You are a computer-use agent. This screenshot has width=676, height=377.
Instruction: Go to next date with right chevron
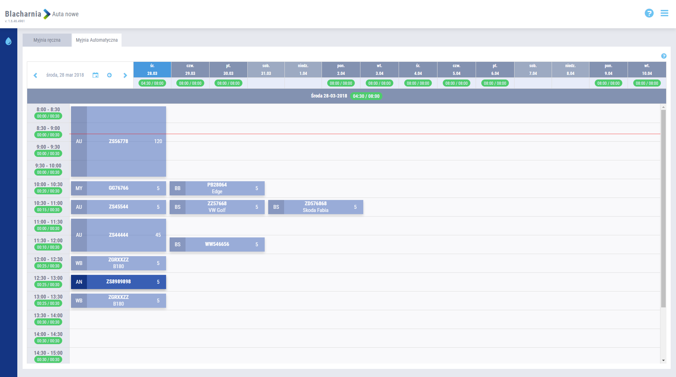click(125, 75)
